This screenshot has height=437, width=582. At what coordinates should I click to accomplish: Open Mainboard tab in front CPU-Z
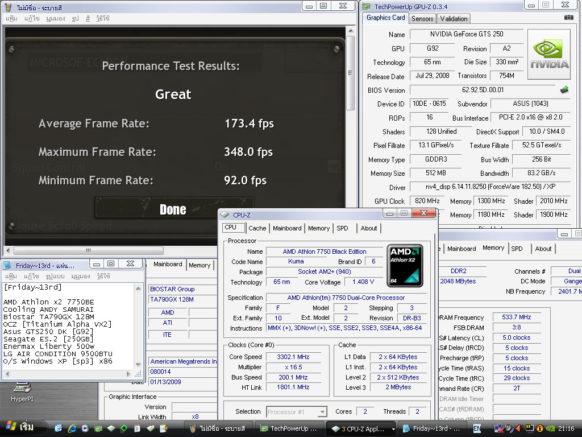[287, 228]
